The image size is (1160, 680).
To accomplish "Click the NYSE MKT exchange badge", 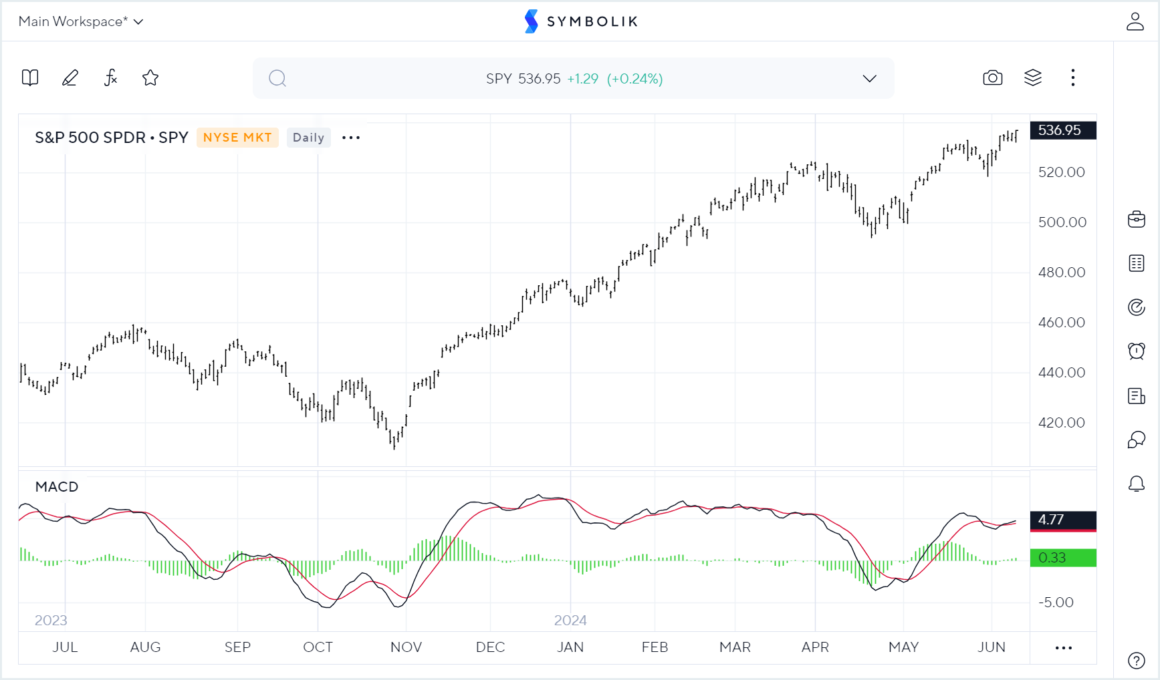I will point(237,138).
